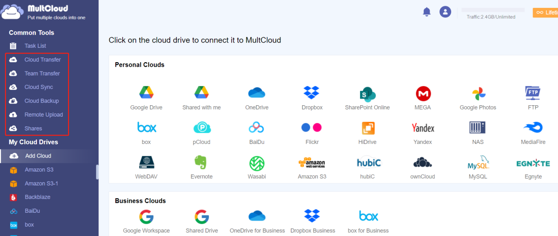This screenshot has width=558, height=236.
Task: Connect hubiC cloud
Action: coord(368,167)
